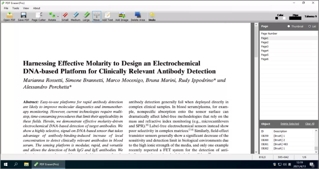Select object row OBJ60
This screenshot has width=319, height=169.
coord(287,140)
